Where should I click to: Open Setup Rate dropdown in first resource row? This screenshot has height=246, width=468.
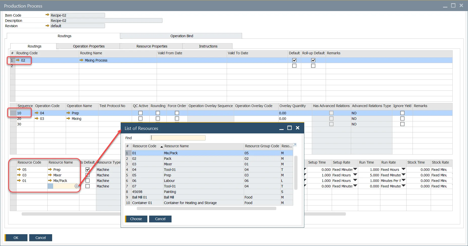tap(355, 169)
